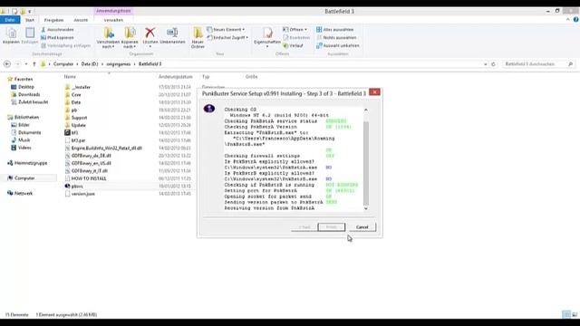Select the HOW TO INSTALL file
Image resolution: width=580 pixels, height=326 pixels.
point(85,178)
